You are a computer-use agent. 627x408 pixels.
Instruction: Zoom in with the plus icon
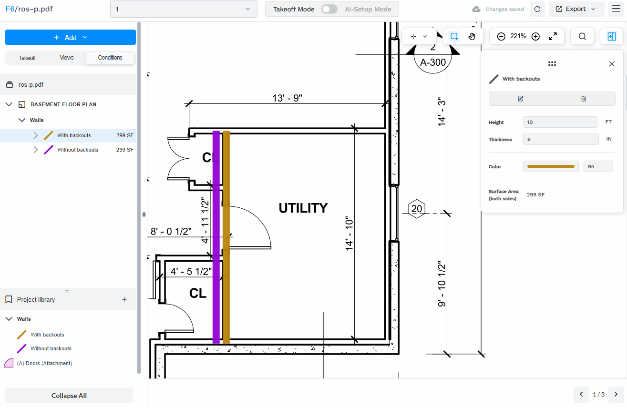[x=535, y=36]
